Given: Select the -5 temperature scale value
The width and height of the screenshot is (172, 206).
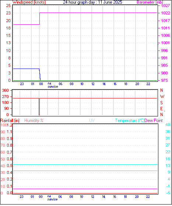Looking at the screenshot, I should click(x=168, y=193).
